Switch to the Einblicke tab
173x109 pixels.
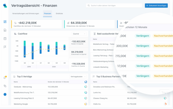tap(59, 14)
